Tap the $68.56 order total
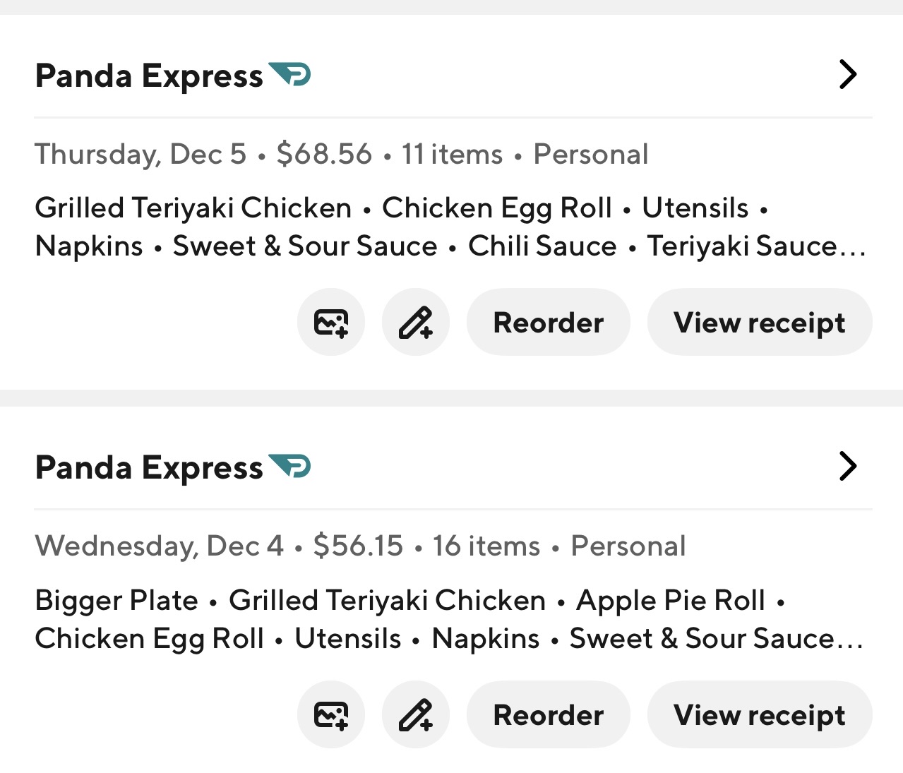Image resolution: width=903 pixels, height=773 pixels. point(324,154)
